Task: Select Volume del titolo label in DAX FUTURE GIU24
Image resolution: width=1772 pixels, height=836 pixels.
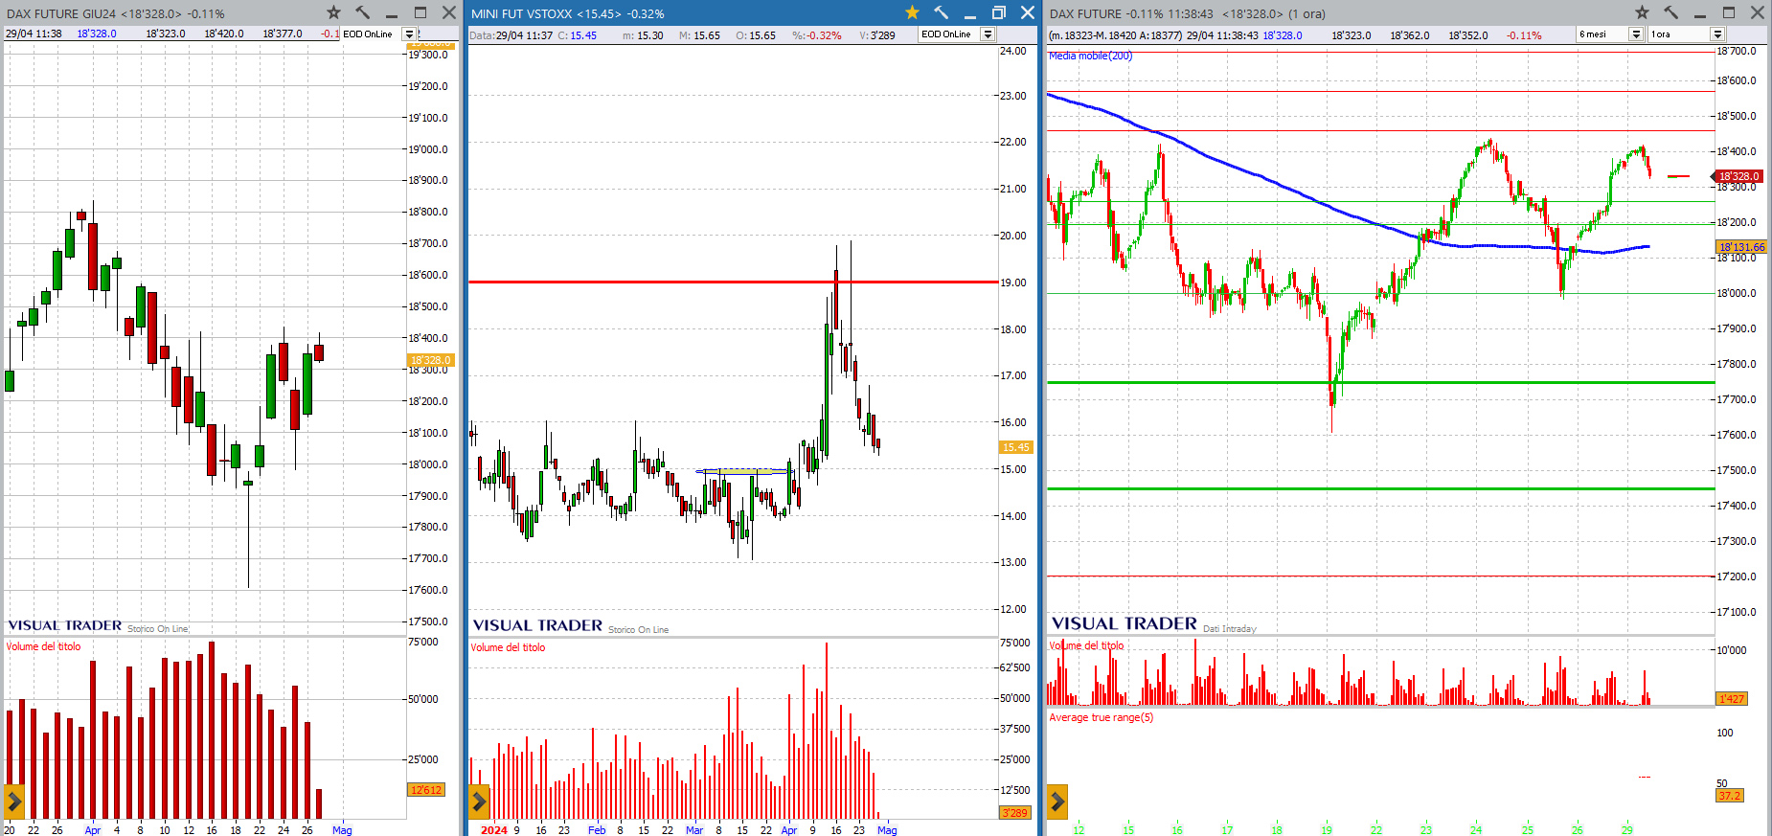Action: (x=43, y=646)
